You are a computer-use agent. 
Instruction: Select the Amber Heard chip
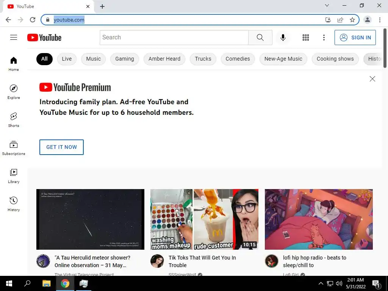click(164, 59)
